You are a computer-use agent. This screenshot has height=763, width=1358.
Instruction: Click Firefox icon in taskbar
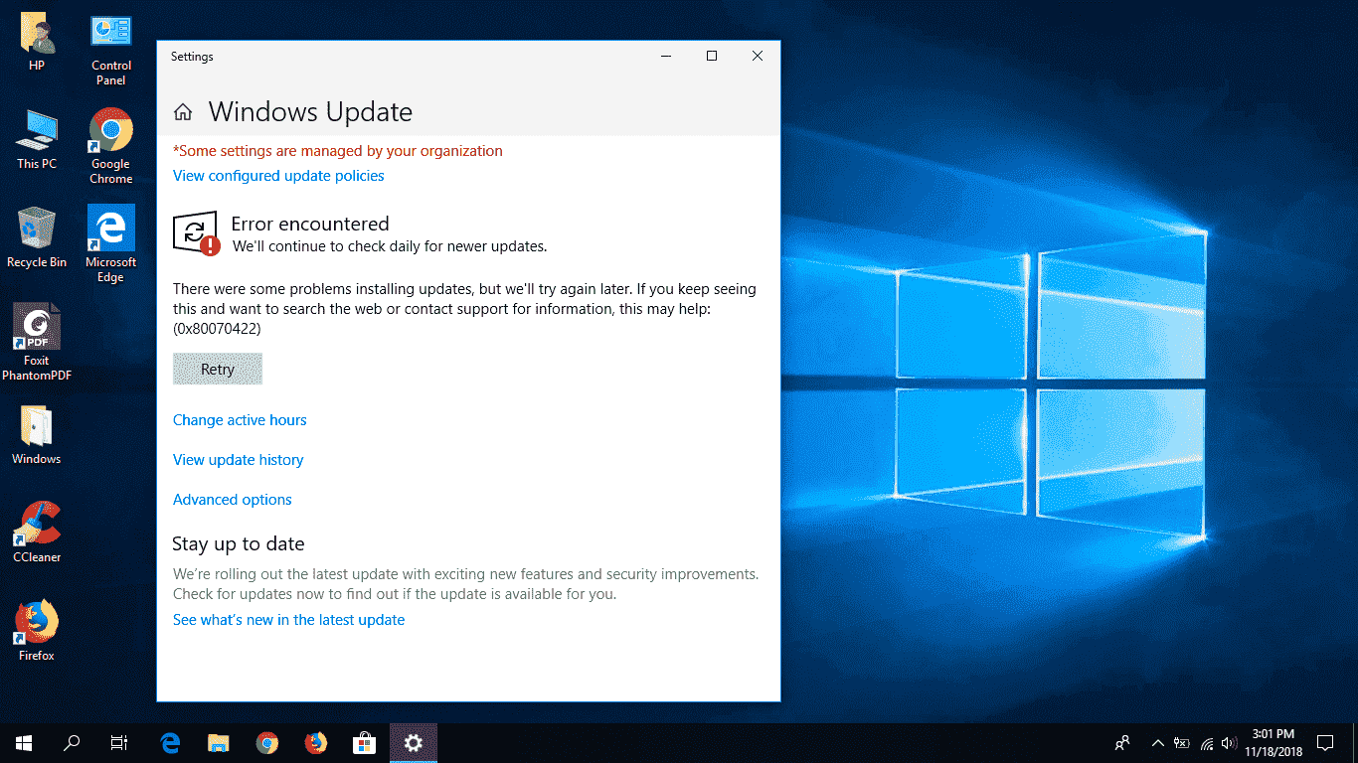click(x=316, y=742)
